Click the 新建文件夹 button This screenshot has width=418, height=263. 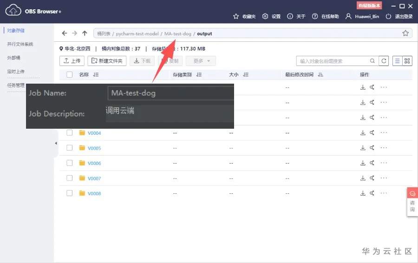tap(107, 61)
